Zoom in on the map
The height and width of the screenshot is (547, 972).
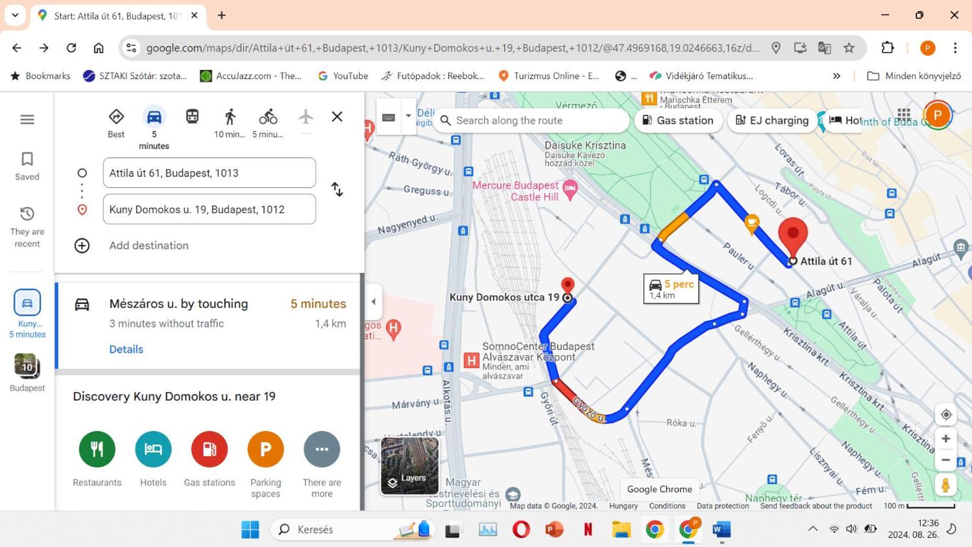946,439
